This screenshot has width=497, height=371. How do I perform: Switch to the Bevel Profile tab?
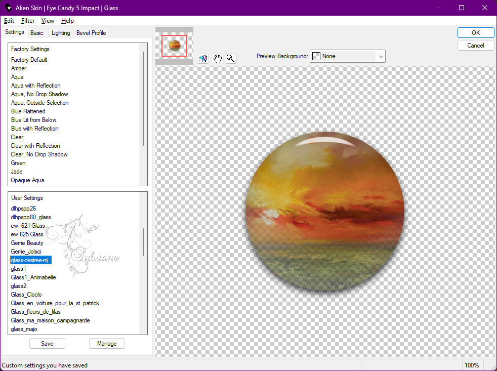(91, 33)
